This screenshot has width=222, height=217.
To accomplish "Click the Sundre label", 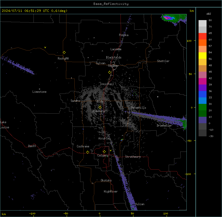I will pos(75,101).
